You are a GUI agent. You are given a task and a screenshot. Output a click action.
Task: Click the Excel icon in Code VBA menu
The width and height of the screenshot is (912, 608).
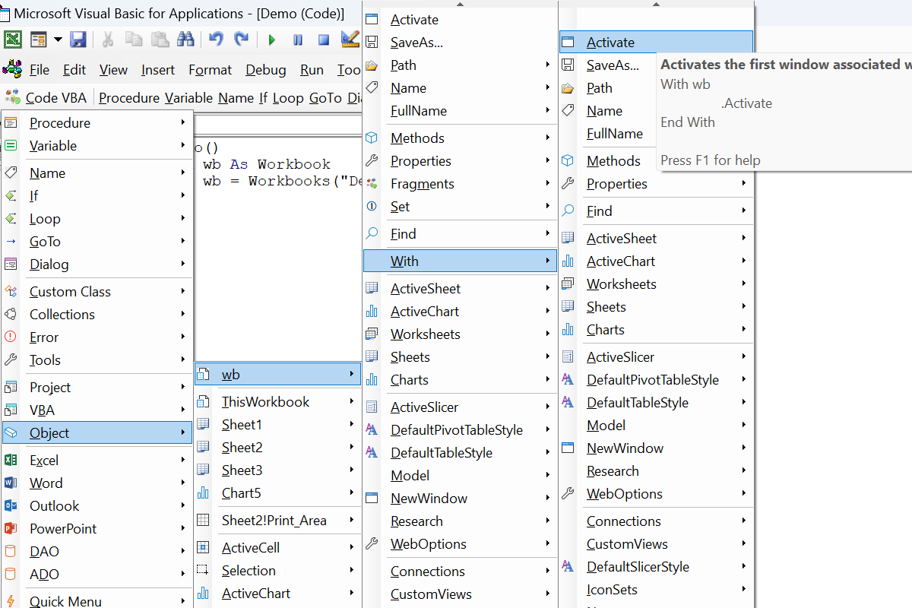(x=11, y=460)
